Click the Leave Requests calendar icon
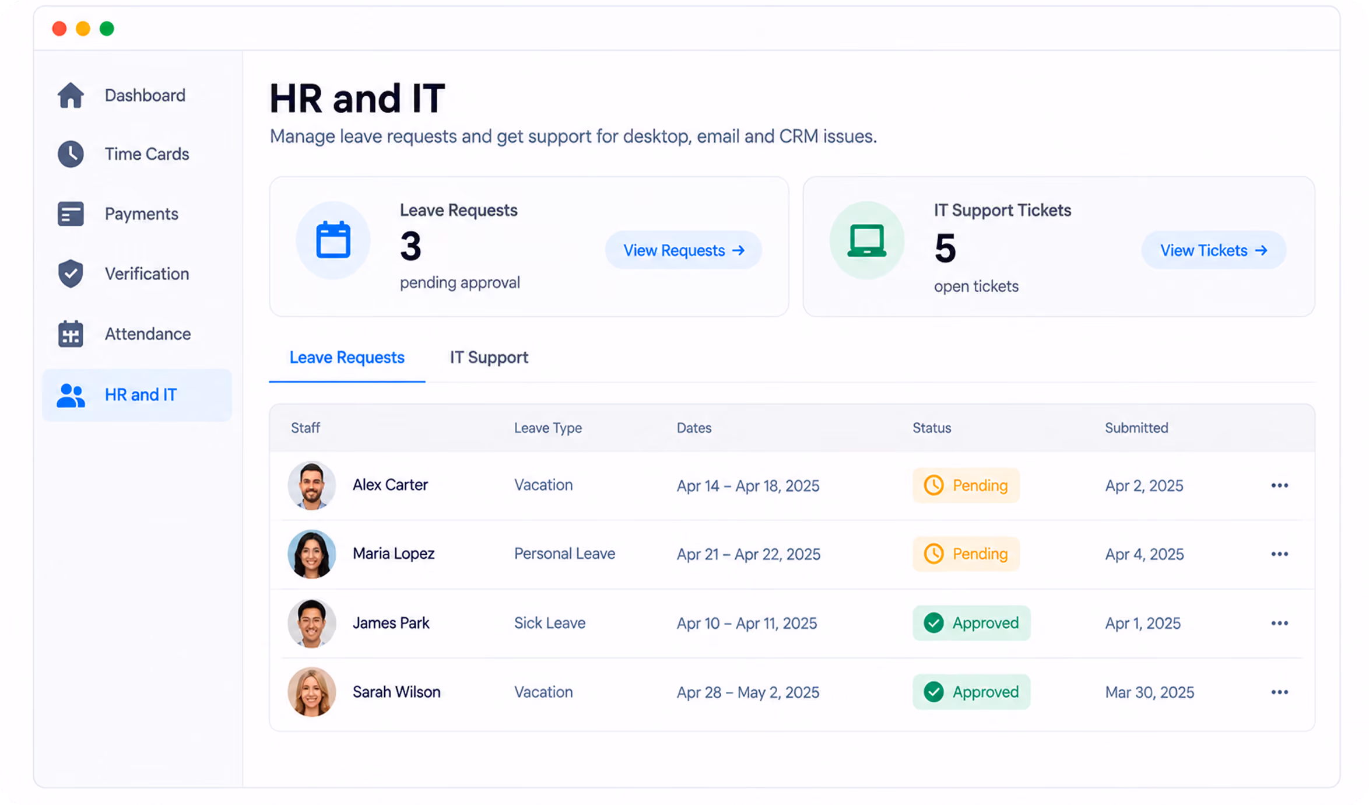This screenshot has height=805, width=1369. pyautogui.click(x=333, y=240)
